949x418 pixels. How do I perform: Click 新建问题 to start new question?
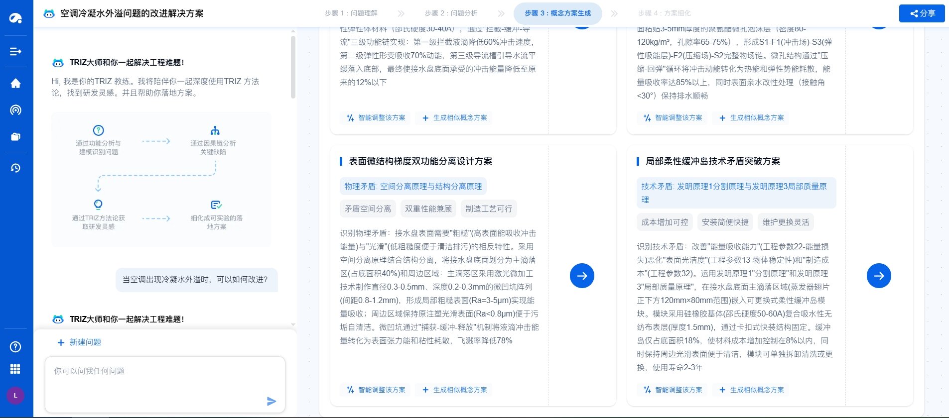coord(79,342)
